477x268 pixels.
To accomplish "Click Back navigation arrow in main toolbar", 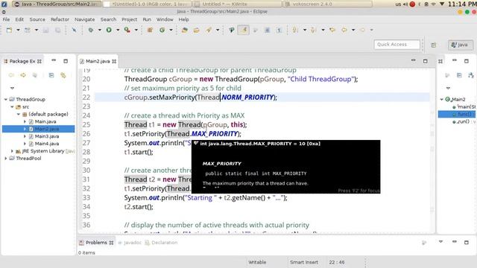I will tap(344, 30).
